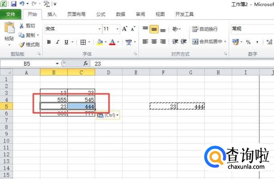Click the Save icon in quick access toolbar
Screen dimensions: 274x179
pyautogui.click(x=13, y=4)
